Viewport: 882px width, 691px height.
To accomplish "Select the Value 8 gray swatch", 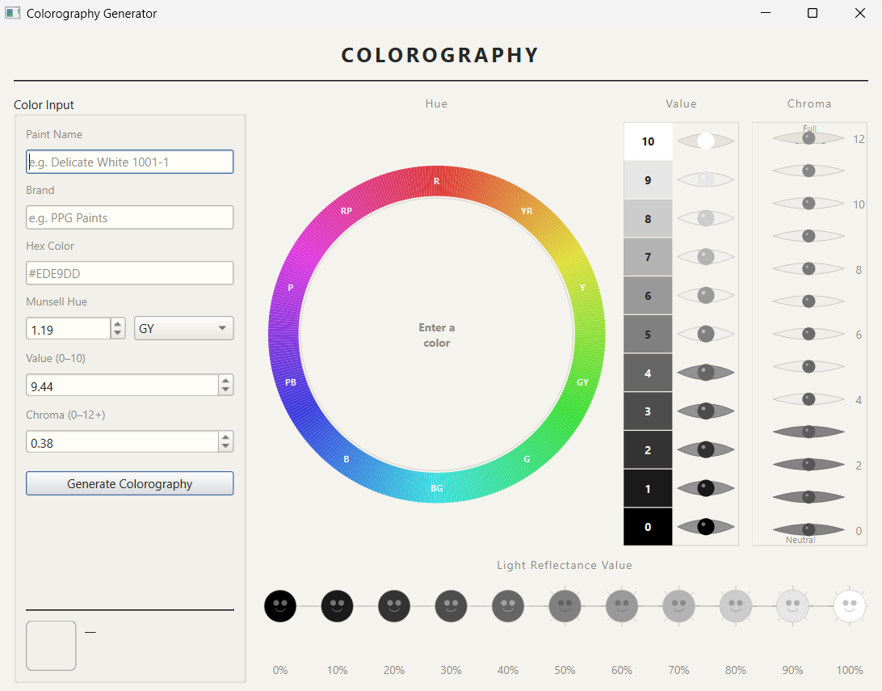I will point(648,218).
